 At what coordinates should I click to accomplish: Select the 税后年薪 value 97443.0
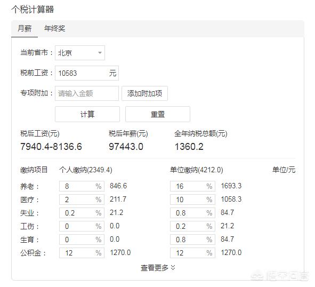tap(126, 146)
